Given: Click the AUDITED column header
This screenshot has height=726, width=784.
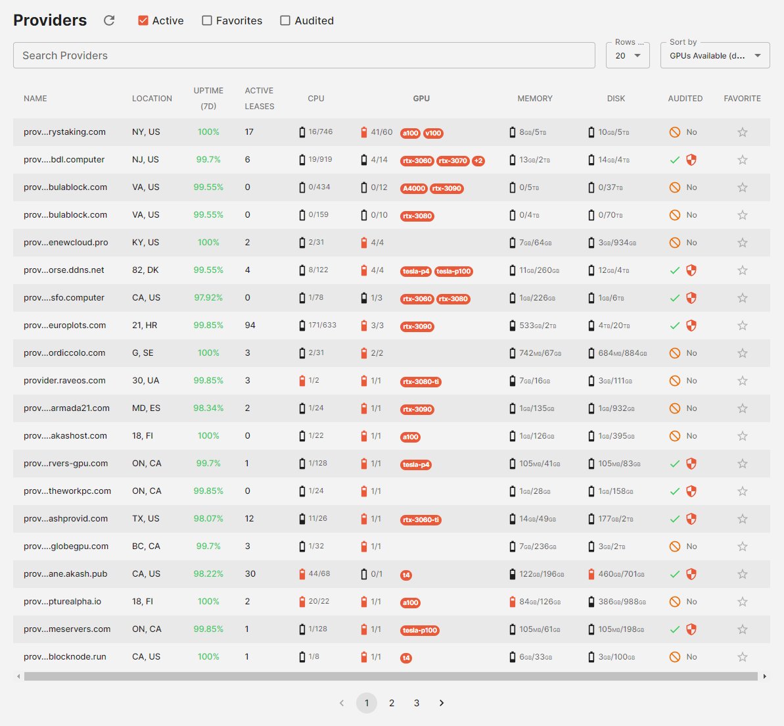Looking at the screenshot, I should tap(685, 99).
